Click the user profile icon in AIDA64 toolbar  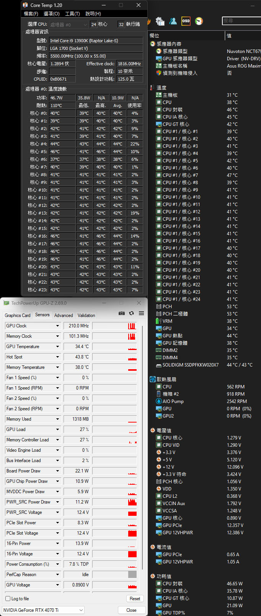click(173, 21)
